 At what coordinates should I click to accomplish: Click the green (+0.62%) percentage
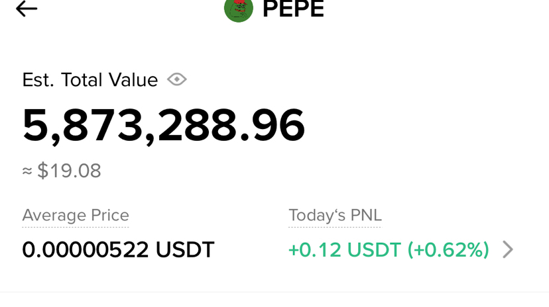[x=448, y=249]
